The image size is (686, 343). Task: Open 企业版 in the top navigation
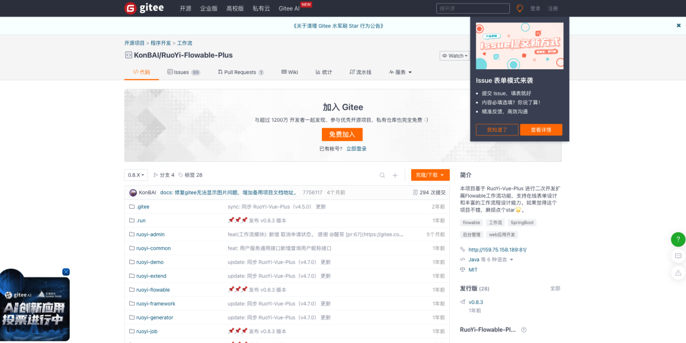(x=209, y=9)
